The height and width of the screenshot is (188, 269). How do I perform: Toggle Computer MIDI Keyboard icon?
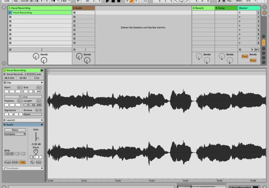tap(224, 1)
